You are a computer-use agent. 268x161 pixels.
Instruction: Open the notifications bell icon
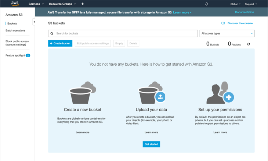coord(207,4)
